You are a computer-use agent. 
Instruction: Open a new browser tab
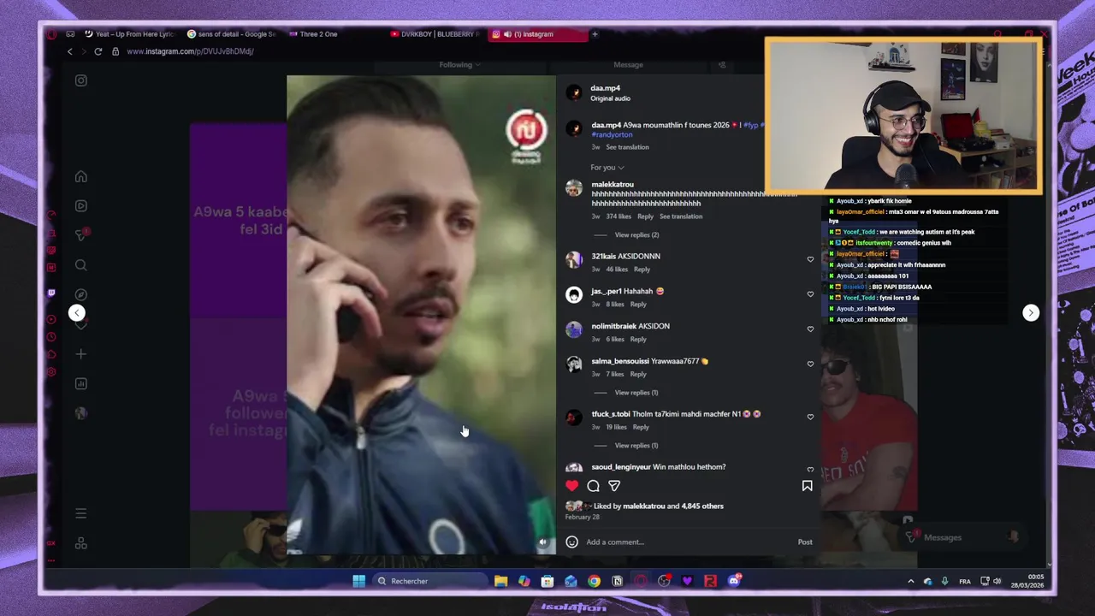[x=595, y=34]
